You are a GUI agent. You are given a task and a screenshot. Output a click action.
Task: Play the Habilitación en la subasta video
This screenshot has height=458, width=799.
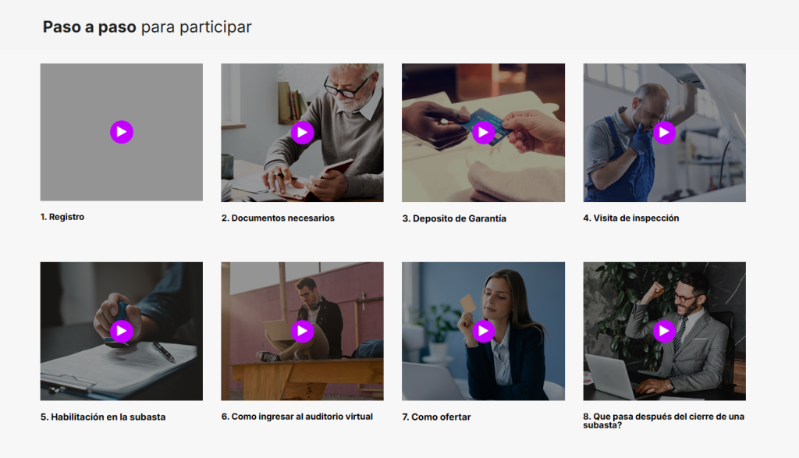(x=122, y=331)
